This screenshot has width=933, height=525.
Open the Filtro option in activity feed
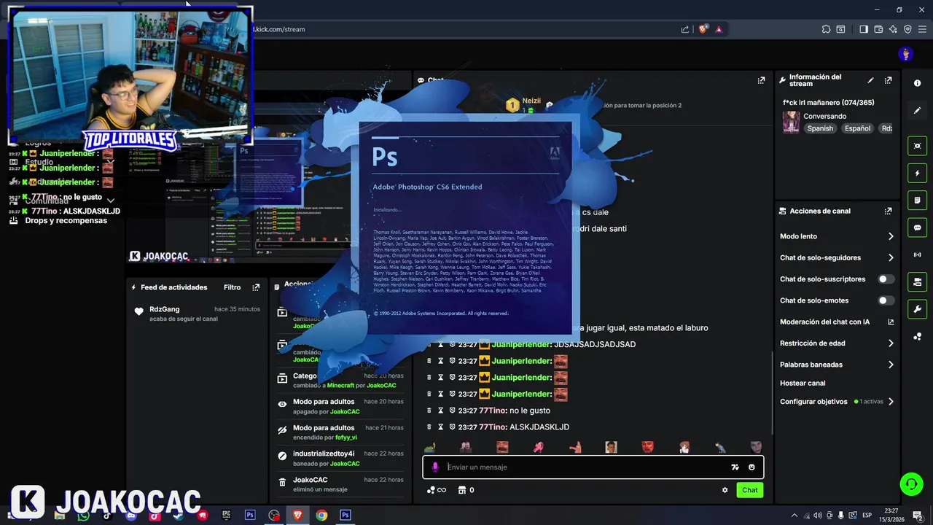pyautogui.click(x=232, y=287)
